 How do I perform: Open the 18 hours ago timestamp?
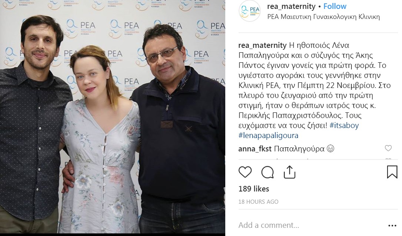click(259, 202)
